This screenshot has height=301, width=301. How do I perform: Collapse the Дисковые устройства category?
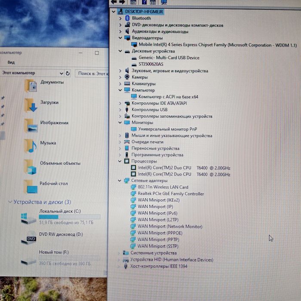pos(120,51)
